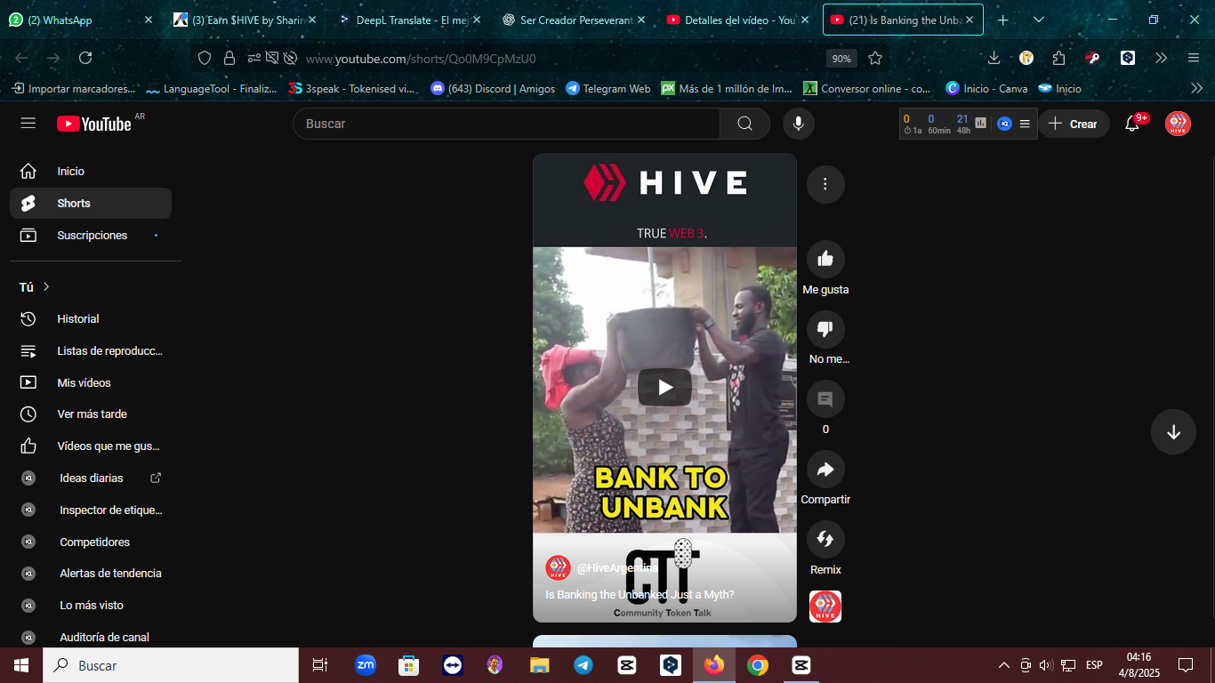The height and width of the screenshot is (683, 1215).
Task: Show more toolbar extensions chevron
Action: tap(1161, 58)
